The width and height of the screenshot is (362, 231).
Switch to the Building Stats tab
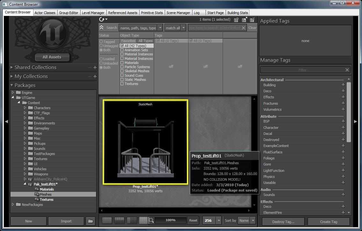point(238,13)
